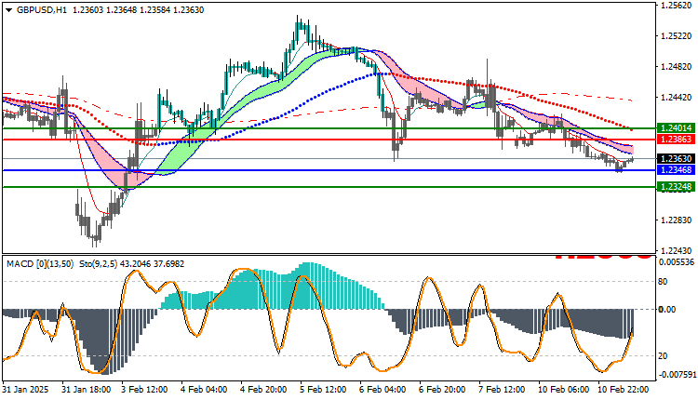The width and height of the screenshot is (698, 400).
Task: Click the 1.25620 price scale value
Action: 677,6
